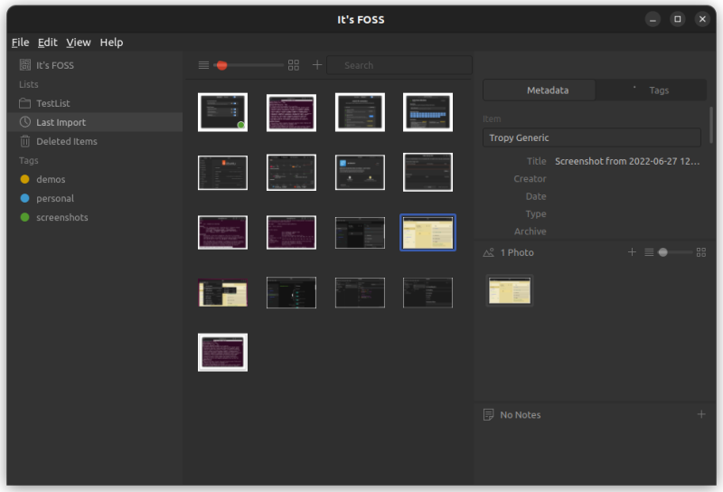This screenshot has width=723, height=492.
Task: Create a new note with the plus icon
Action: [x=701, y=414]
